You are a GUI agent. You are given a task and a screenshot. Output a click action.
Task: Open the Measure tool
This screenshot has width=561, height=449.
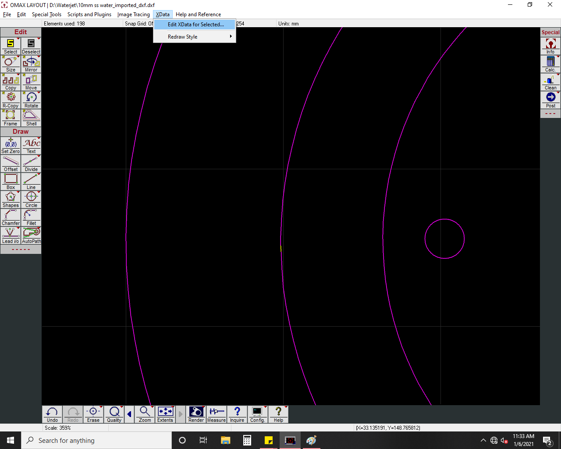pos(217,414)
